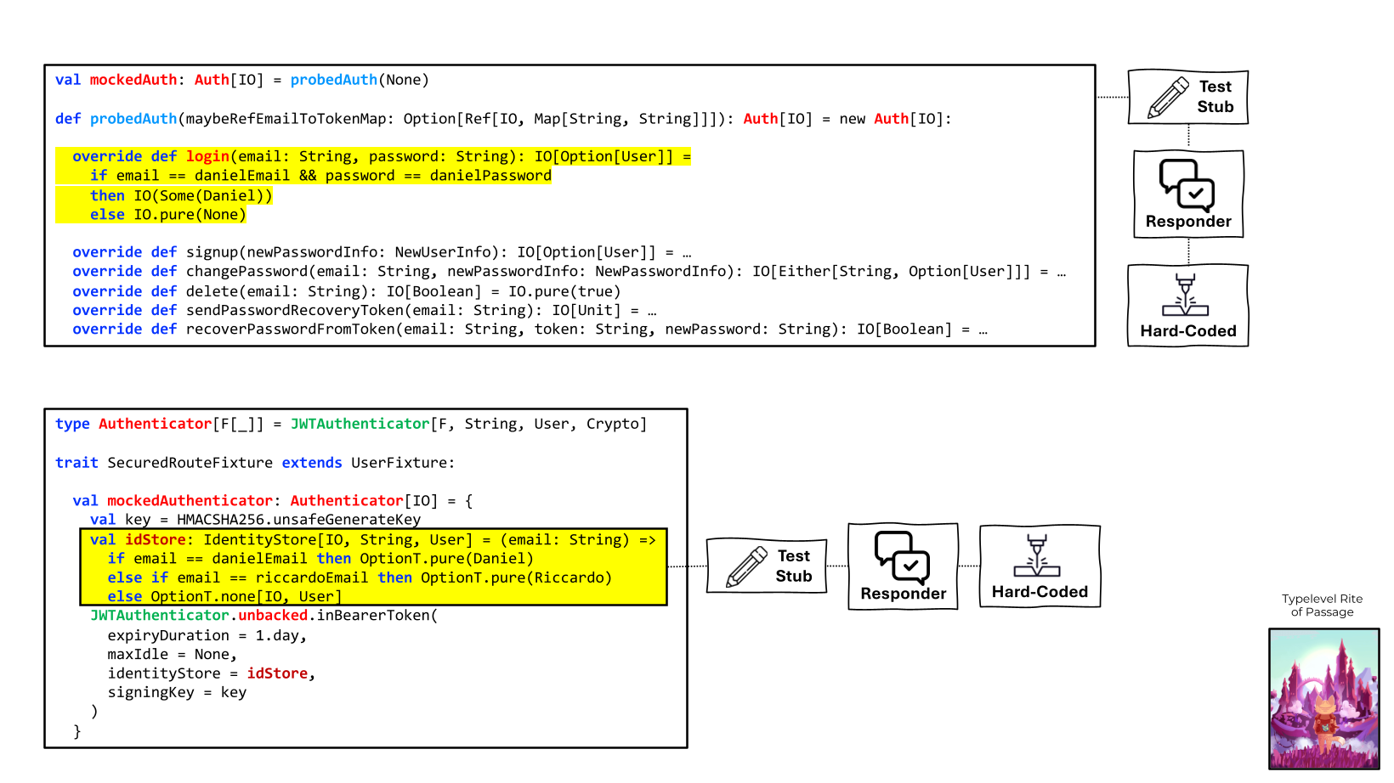Click the 'Hard-Coded' label in the top diagram
This screenshot has width=1394, height=783.
[1188, 331]
